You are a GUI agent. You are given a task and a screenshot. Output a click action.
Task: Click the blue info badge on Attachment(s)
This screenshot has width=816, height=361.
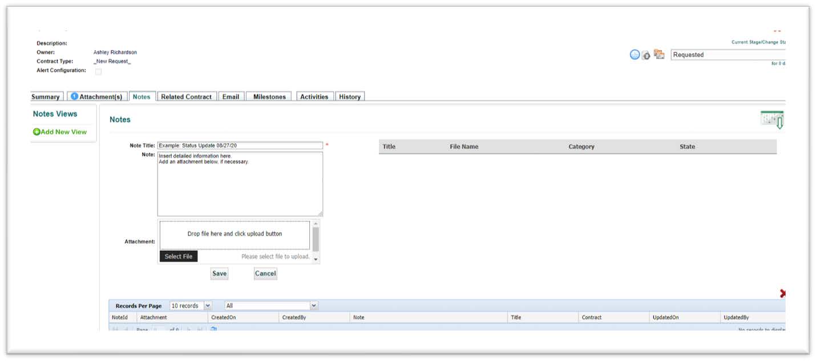pos(74,96)
